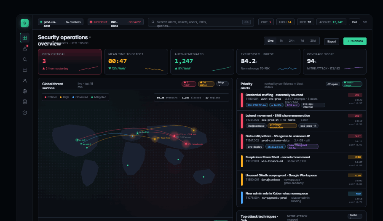Screen dimensions: 383x221
Task: Open New admin role in Kubernetes alert
Action: (301, 198)
